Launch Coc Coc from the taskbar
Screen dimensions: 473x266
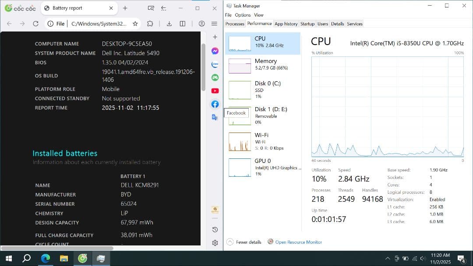[82, 258]
